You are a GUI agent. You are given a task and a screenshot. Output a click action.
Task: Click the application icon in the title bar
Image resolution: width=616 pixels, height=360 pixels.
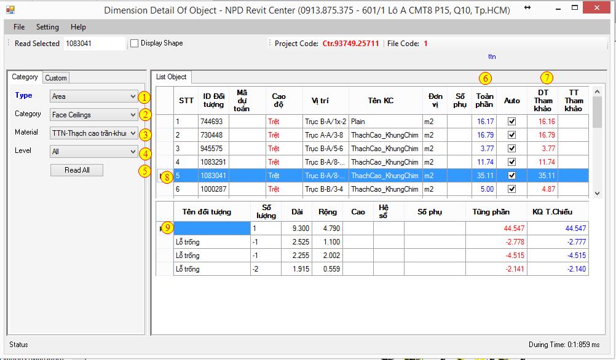(x=10, y=10)
